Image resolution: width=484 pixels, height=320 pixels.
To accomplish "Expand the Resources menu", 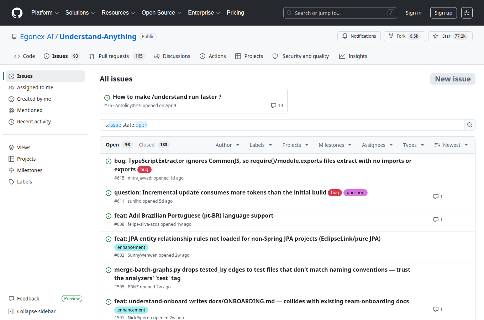I will click(x=119, y=13).
